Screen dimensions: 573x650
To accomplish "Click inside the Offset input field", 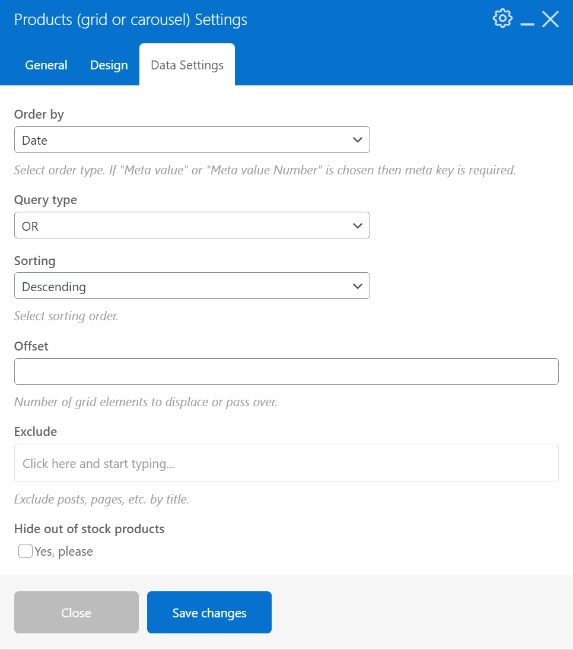I will click(286, 371).
